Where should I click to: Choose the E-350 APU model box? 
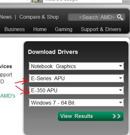pyautogui.click(x=76, y=90)
